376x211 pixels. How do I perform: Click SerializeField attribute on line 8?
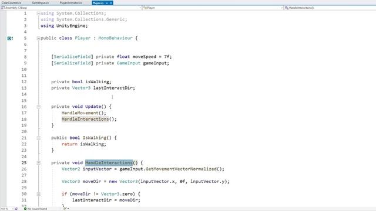(72, 57)
